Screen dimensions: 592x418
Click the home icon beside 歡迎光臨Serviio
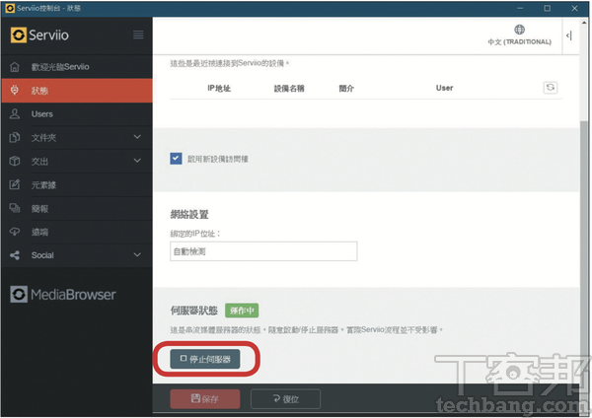click(15, 67)
